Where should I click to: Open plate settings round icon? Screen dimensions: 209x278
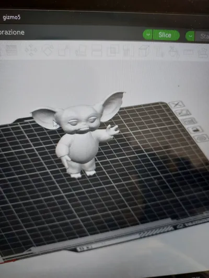point(201,138)
